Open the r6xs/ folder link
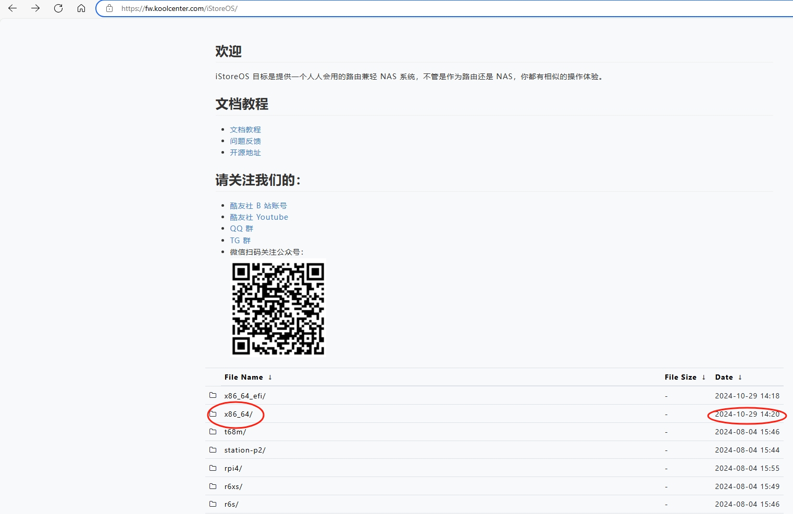Viewport: 793px width, 514px height. 233,486
